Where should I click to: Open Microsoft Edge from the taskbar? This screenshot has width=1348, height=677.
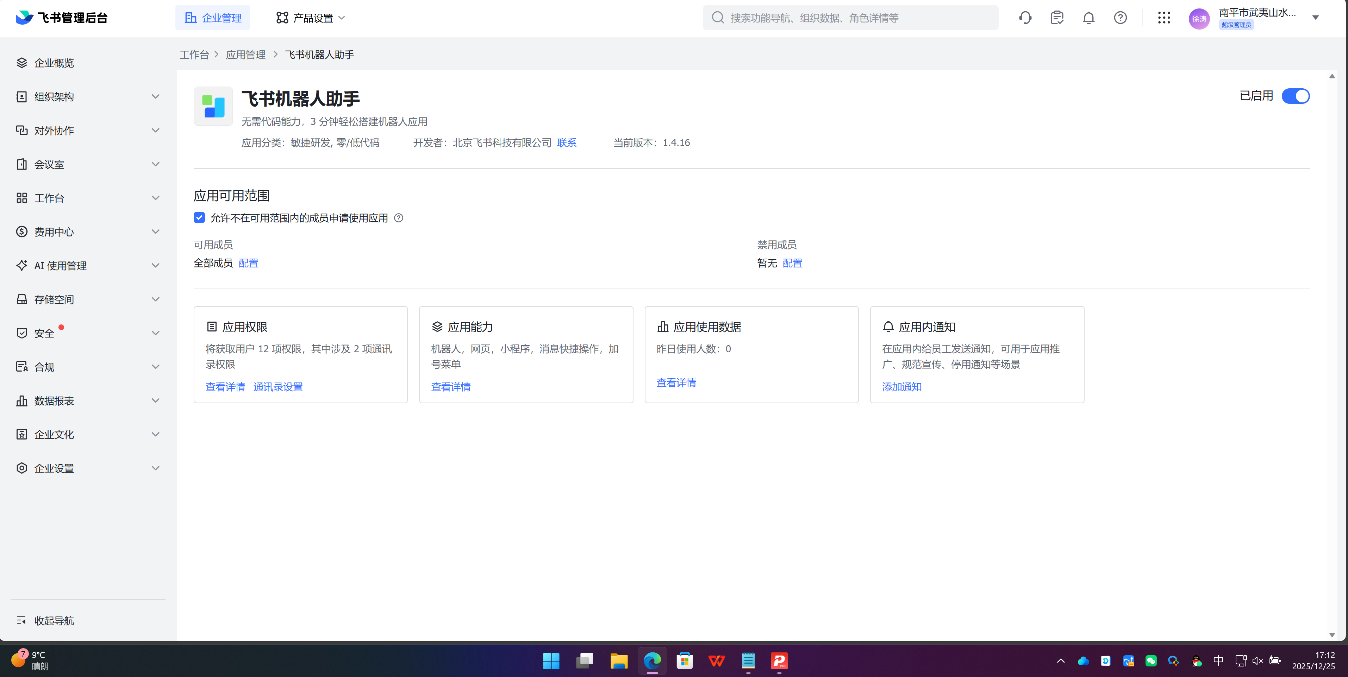pyautogui.click(x=651, y=661)
